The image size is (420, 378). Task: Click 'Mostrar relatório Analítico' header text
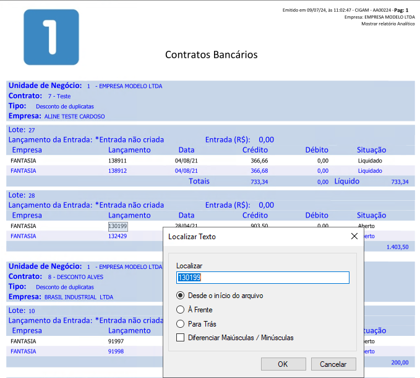pyautogui.click(x=388, y=24)
